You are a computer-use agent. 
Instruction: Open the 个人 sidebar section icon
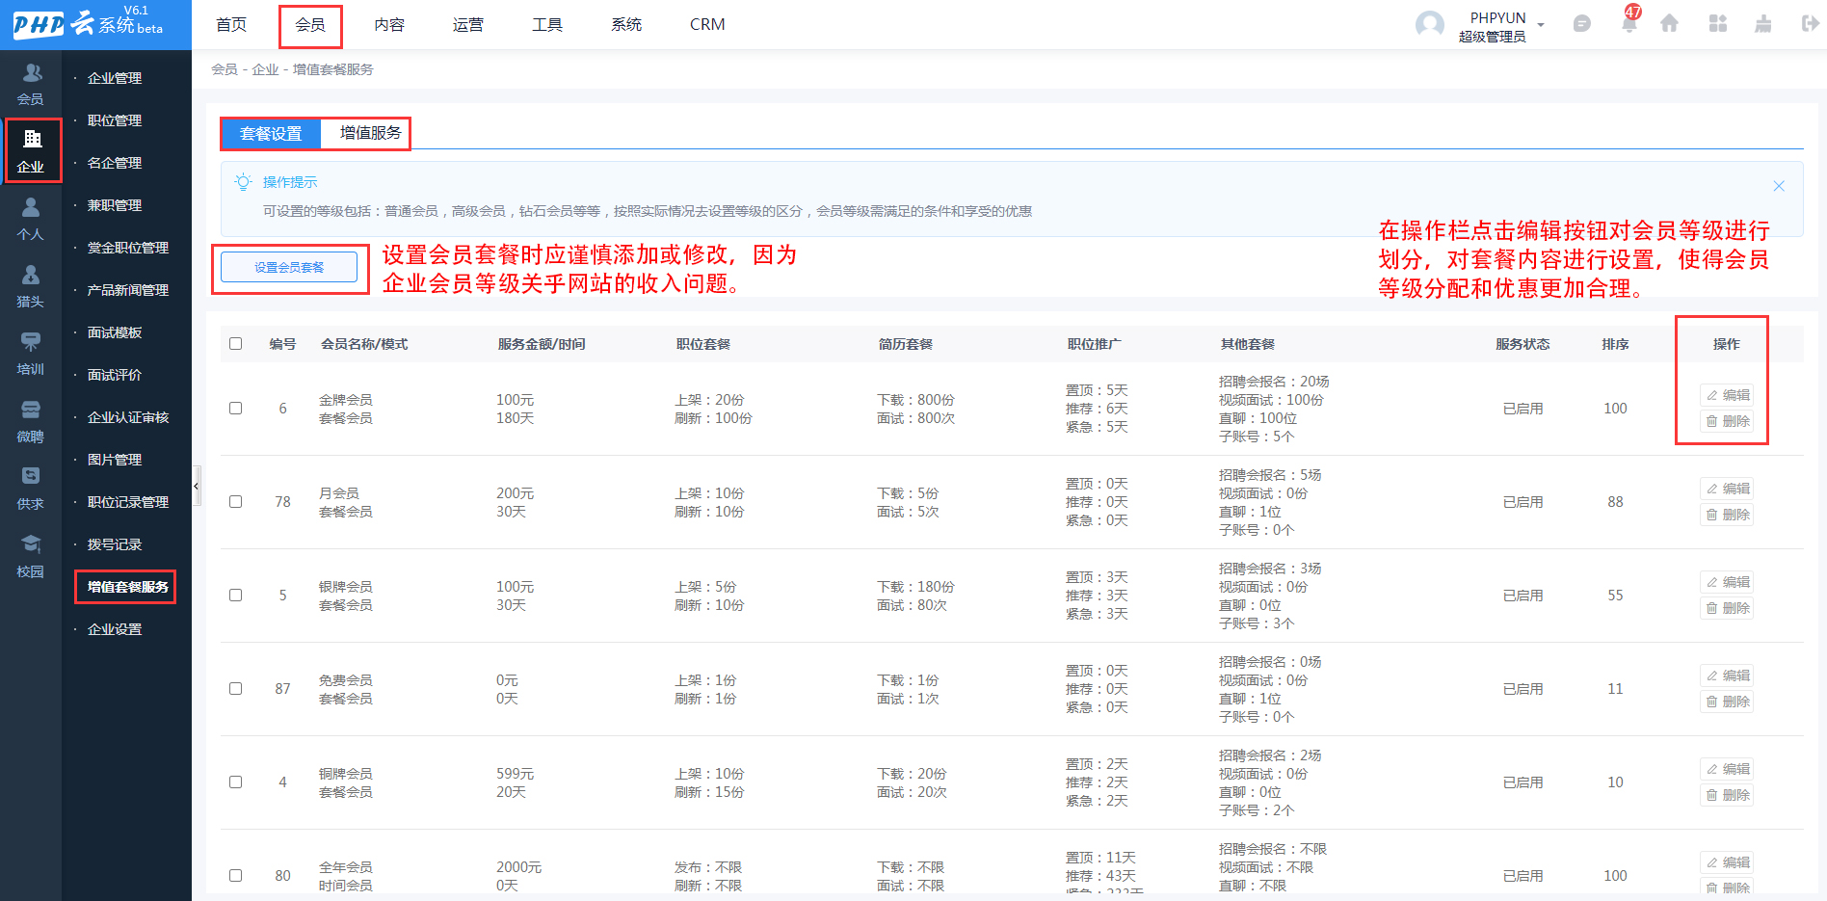tap(31, 207)
